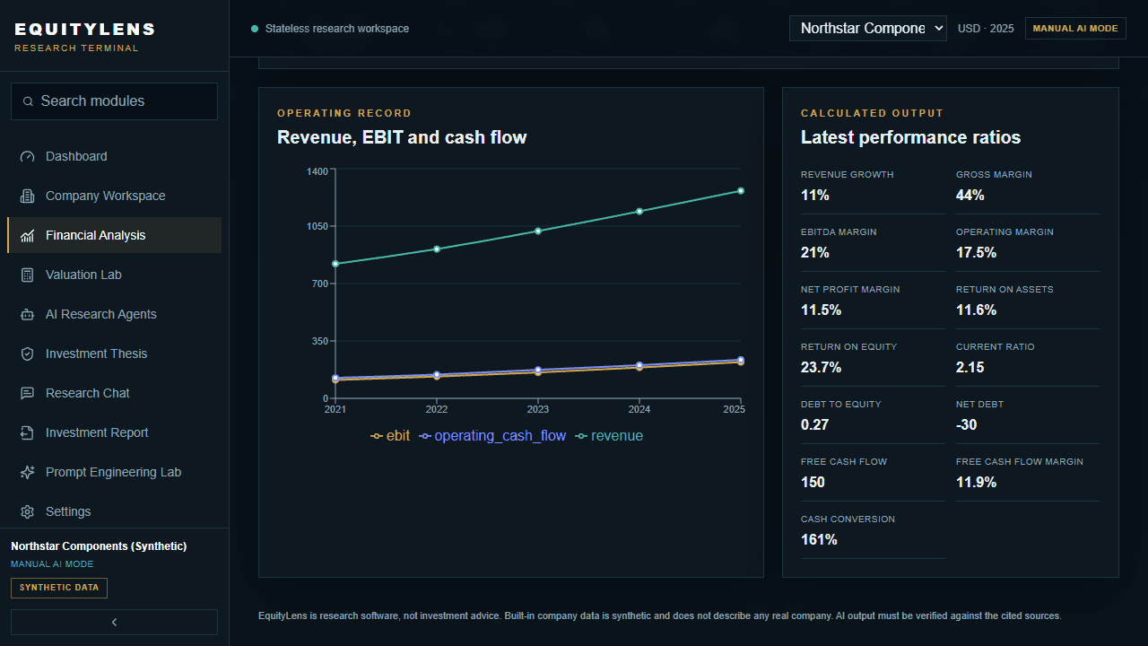Click the Synthetic Data badge
The height and width of the screenshot is (646, 1148).
point(59,588)
